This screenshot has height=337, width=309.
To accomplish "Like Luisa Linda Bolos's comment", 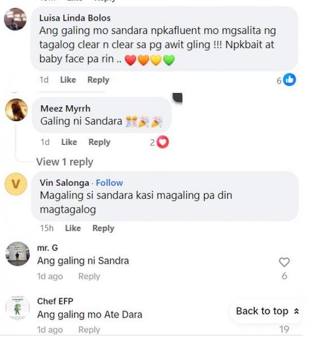I will click(x=68, y=80).
